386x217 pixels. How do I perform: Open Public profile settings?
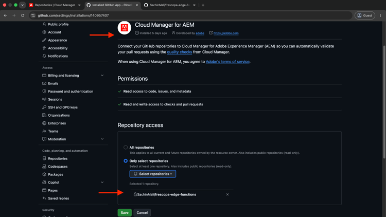(58, 24)
